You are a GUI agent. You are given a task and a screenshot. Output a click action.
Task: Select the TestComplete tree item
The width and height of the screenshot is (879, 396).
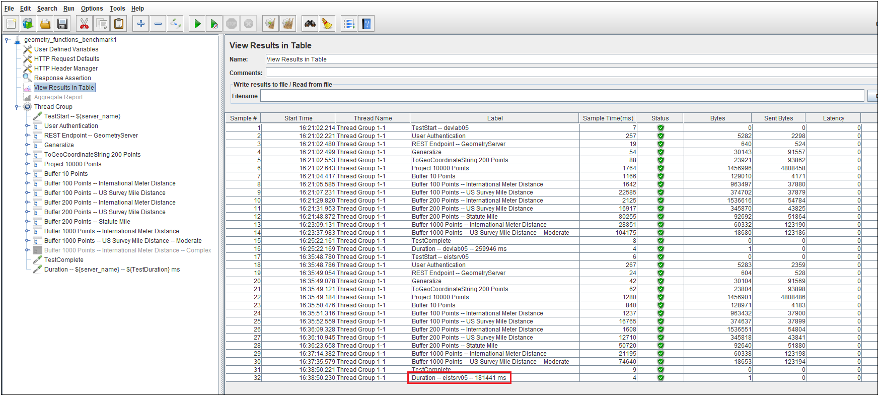coord(64,260)
